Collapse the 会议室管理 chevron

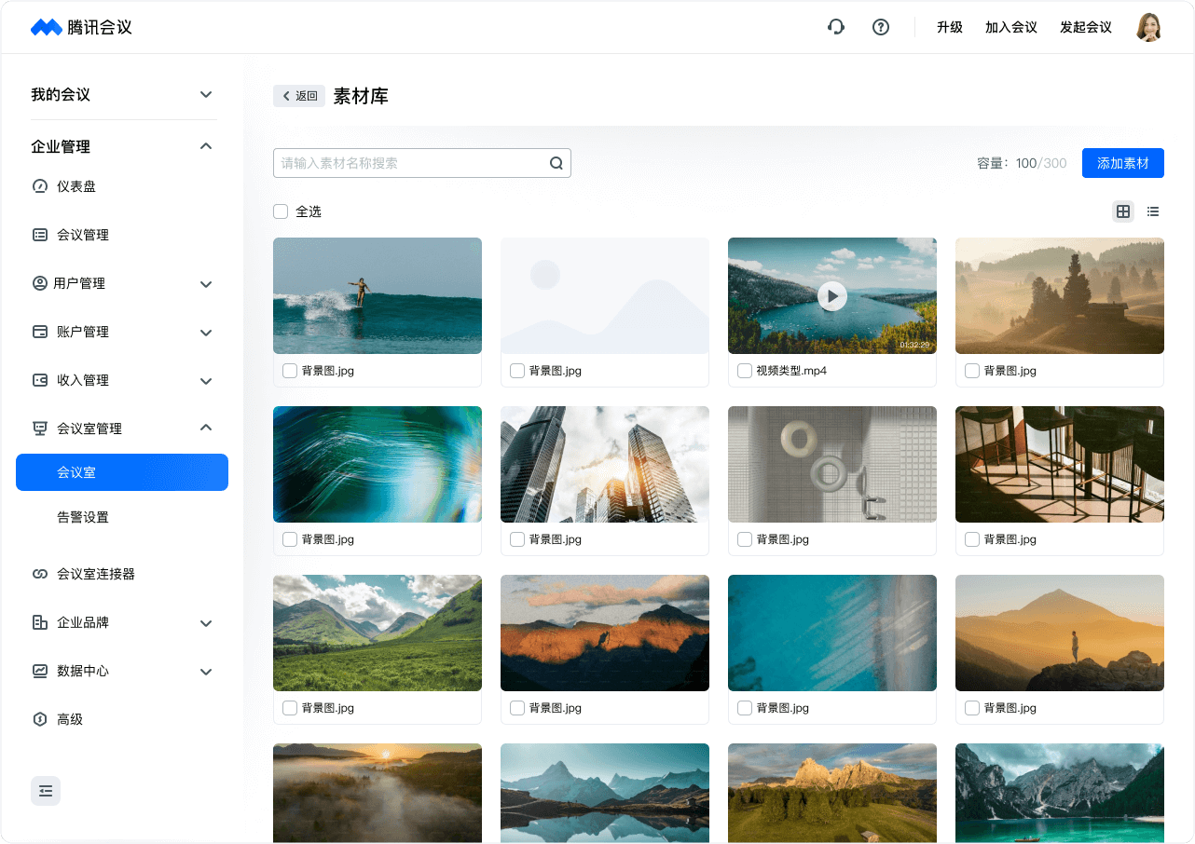click(x=206, y=428)
